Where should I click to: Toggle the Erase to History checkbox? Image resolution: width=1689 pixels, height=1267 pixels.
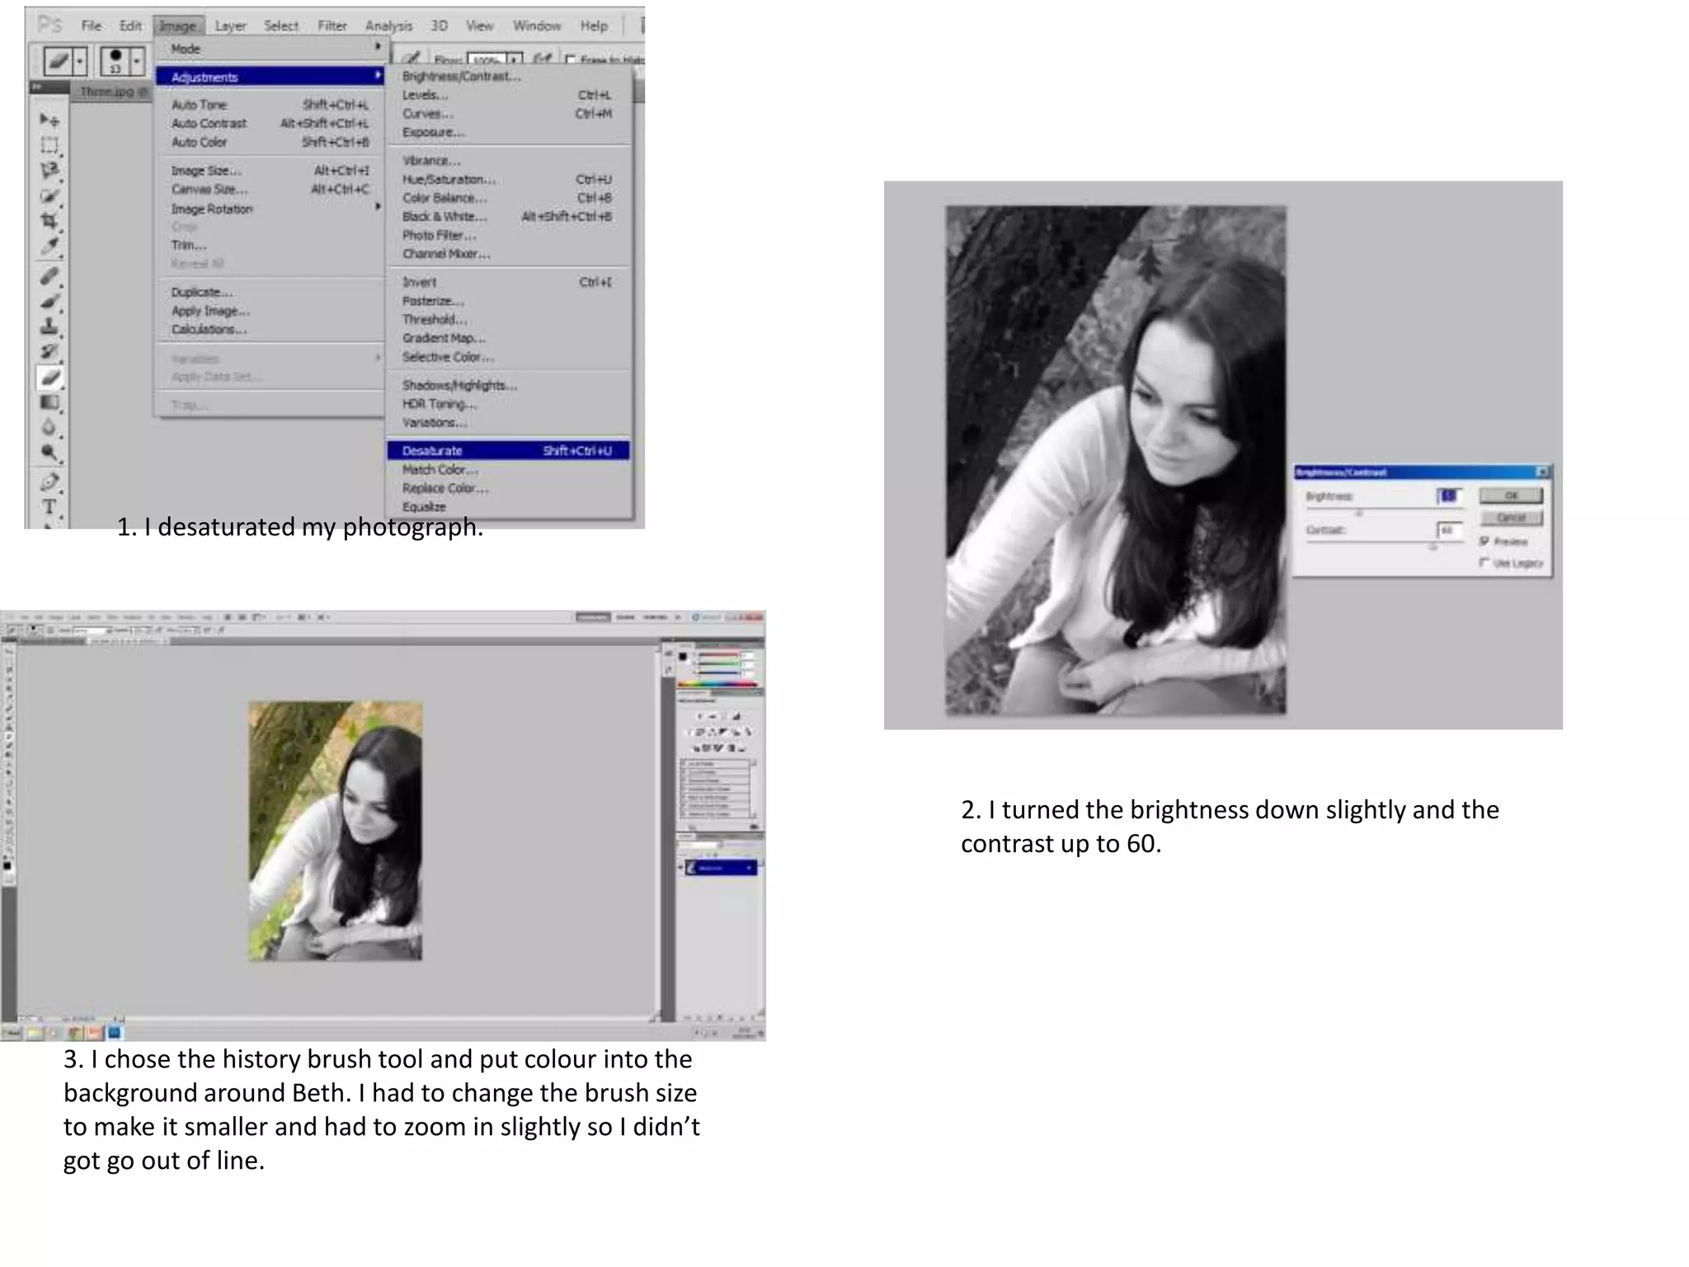click(571, 59)
